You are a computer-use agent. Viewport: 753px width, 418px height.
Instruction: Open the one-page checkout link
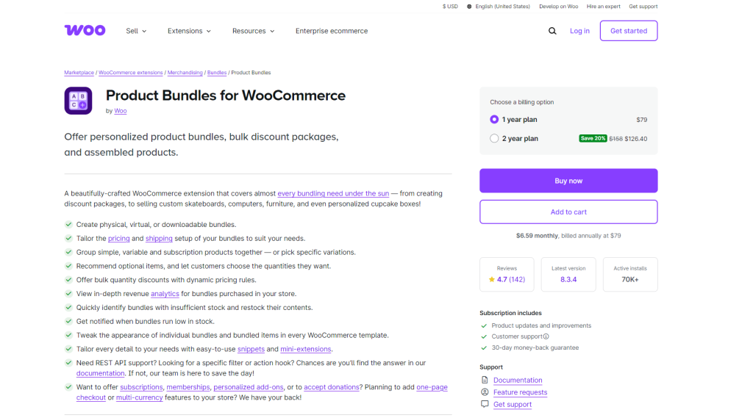[432, 387]
